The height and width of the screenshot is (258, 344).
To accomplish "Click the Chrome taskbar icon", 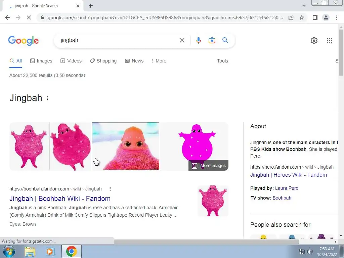I will 71,251.
